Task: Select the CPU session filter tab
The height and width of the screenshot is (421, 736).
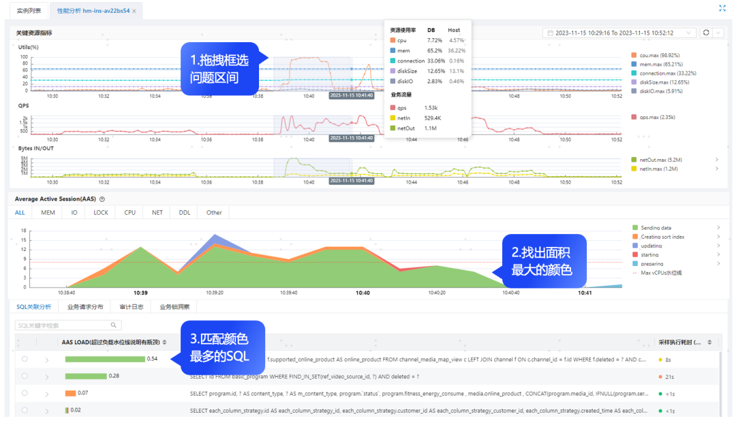Action: click(x=130, y=213)
